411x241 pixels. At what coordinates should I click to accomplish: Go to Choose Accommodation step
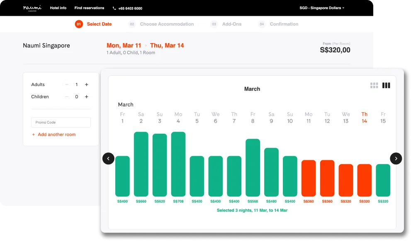coord(161,24)
